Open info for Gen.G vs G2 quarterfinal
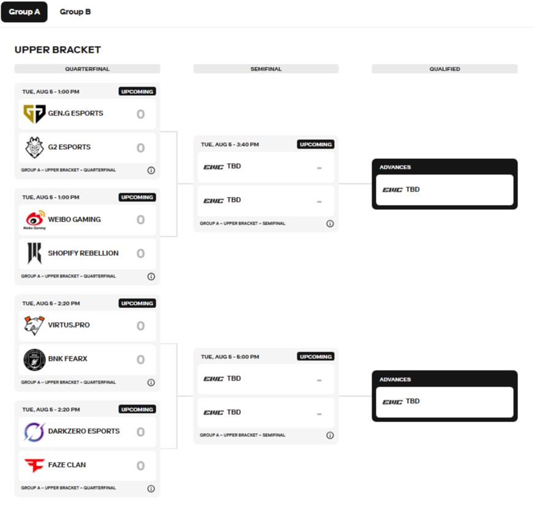This screenshot has height=505, width=534. pyautogui.click(x=151, y=171)
